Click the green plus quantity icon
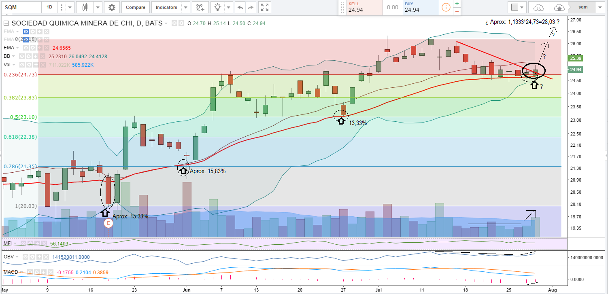The image size is (608, 294). click(457, 4)
